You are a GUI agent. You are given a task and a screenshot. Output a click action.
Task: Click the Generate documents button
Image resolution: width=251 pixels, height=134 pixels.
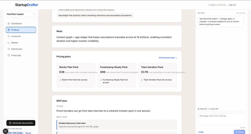21,123
